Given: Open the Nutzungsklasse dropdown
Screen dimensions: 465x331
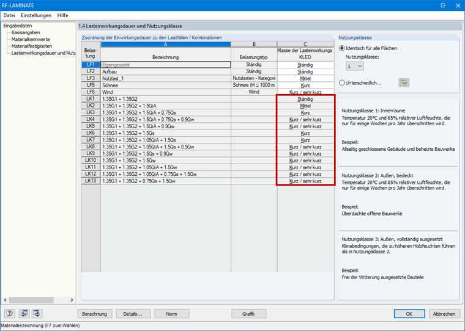Looking at the screenshot, I should 355,66.
